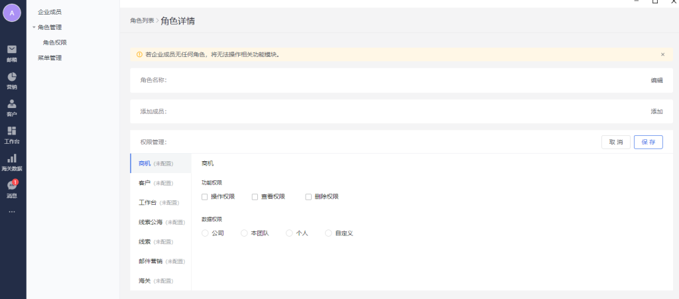The width and height of the screenshot is (679, 299).
Task: Open 海关数据 bar chart icon
Action: pyautogui.click(x=12, y=158)
